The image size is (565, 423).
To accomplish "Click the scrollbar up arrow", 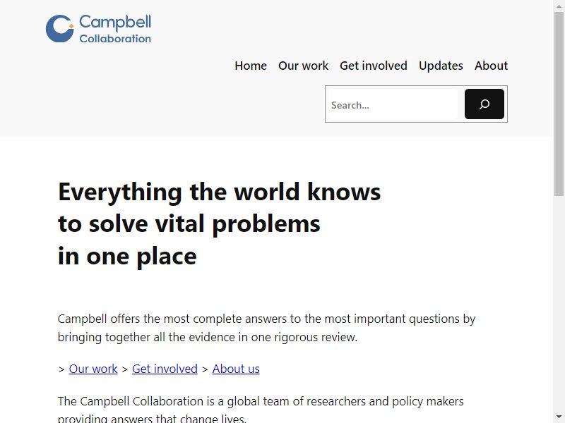I will pos(559,5).
